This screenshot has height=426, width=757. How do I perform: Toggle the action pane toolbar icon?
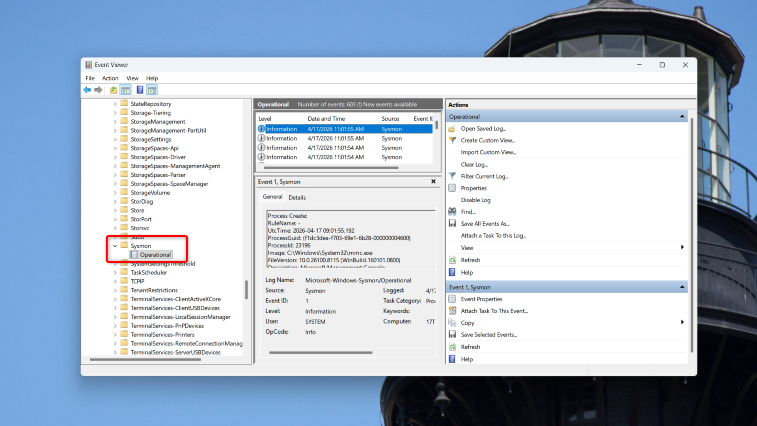(152, 90)
